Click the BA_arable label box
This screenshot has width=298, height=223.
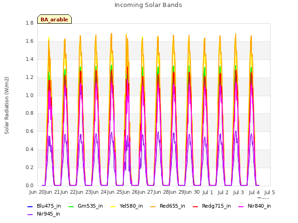click(x=54, y=19)
